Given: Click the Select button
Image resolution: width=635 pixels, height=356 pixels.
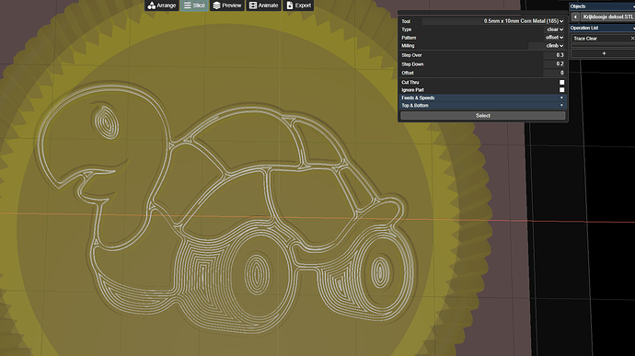Looking at the screenshot, I should (x=483, y=115).
